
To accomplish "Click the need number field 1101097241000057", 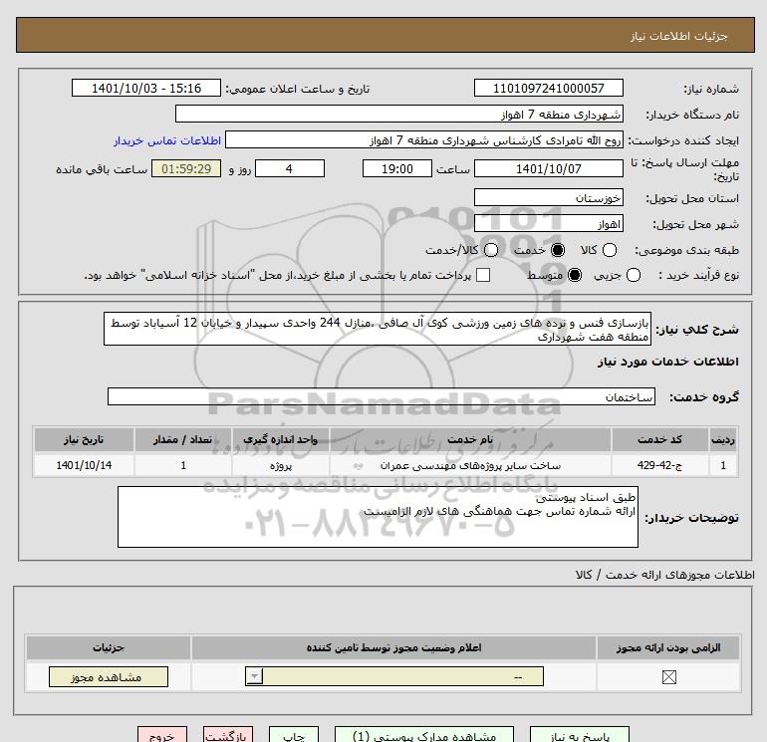I will click(x=548, y=88).
